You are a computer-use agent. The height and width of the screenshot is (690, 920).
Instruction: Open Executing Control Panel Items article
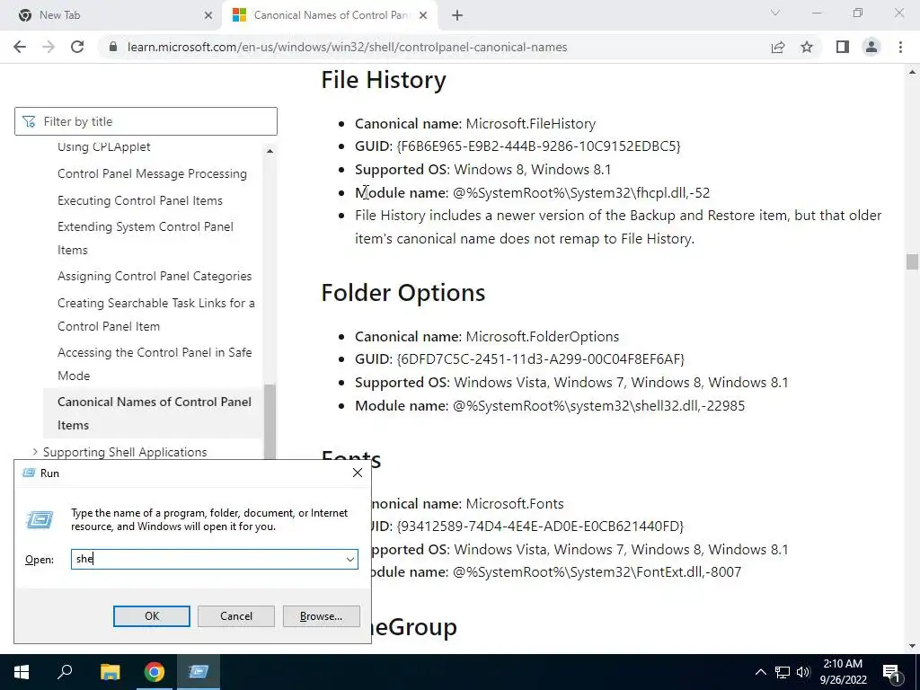tap(139, 200)
